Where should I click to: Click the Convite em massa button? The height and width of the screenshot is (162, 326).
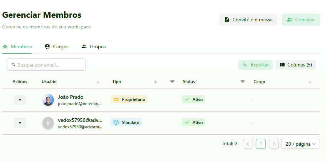[x=248, y=20]
